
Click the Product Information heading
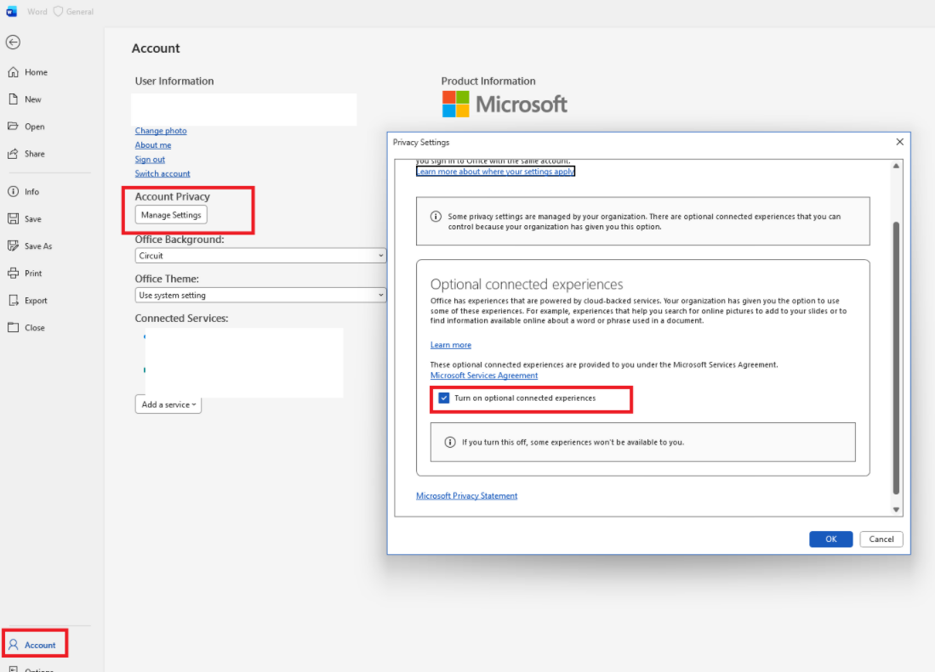(x=488, y=81)
